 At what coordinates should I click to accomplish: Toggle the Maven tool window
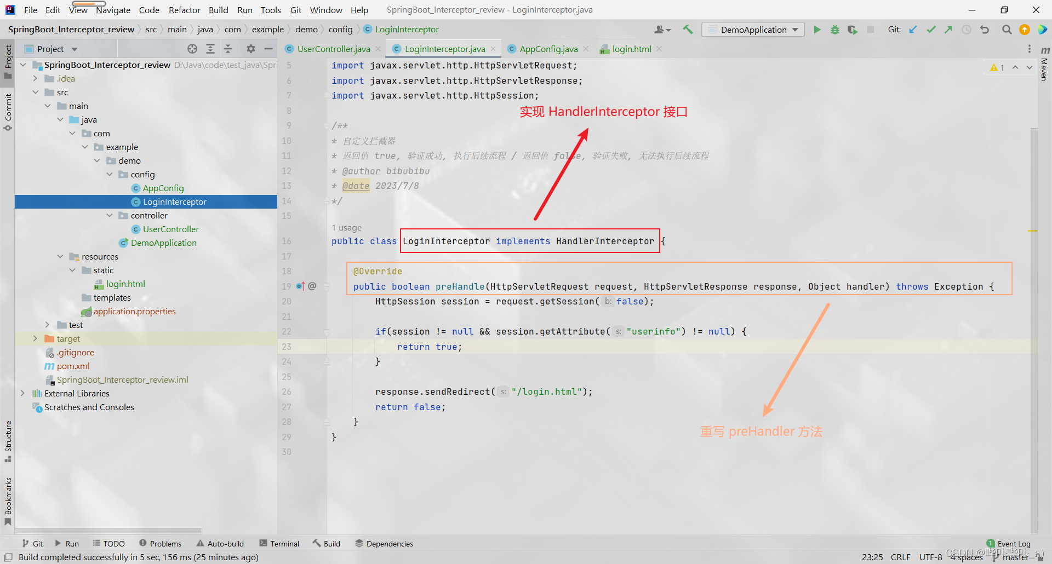(1044, 63)
